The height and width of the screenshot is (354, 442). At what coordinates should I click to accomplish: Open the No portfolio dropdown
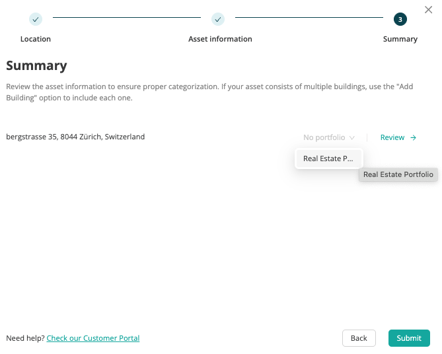coord(328,137)
